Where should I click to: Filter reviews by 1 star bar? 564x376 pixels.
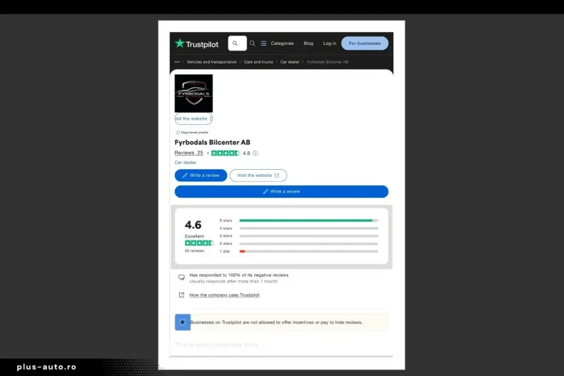tap(308, 251)
